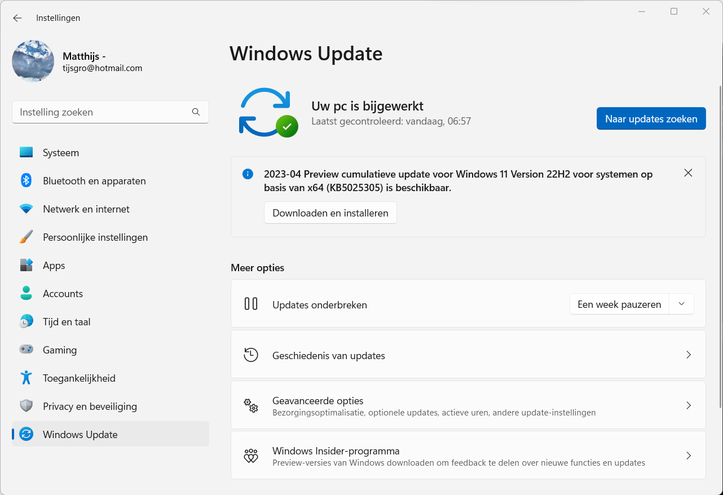Click the Instelling zoeken search field

coord(102,112)
